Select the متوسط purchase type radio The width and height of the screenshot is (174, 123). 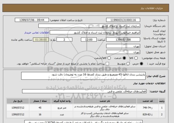pyautogui.click(x=128, y=64)
